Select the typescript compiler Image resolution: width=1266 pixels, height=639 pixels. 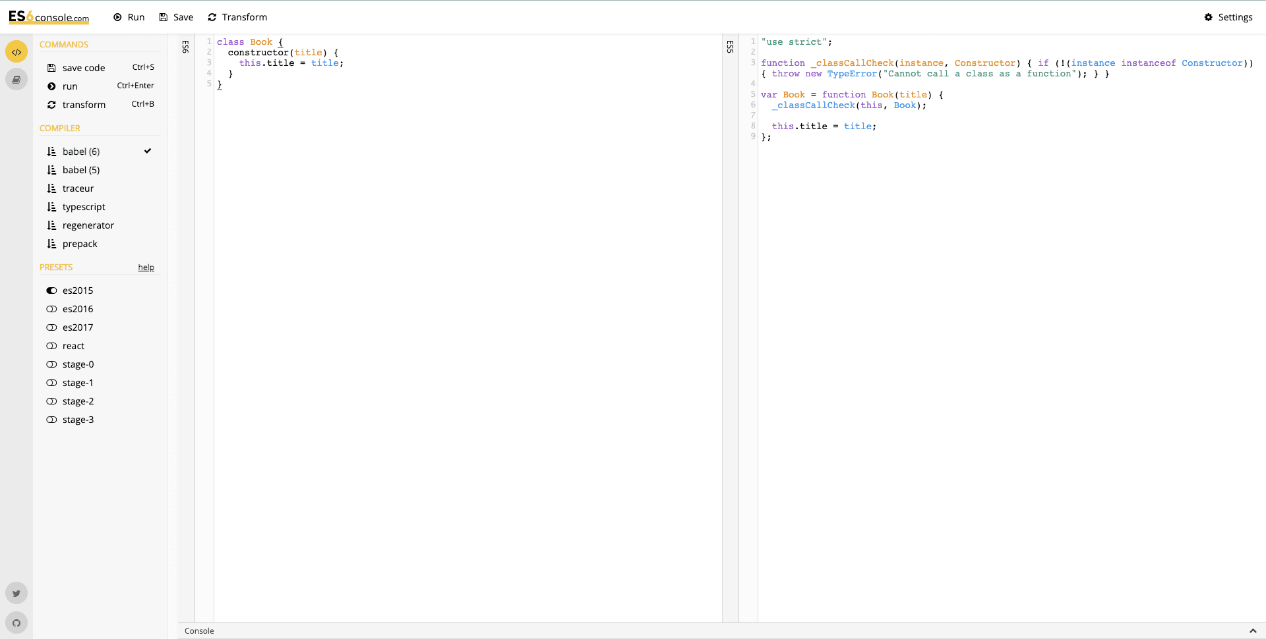coord(84,207)
